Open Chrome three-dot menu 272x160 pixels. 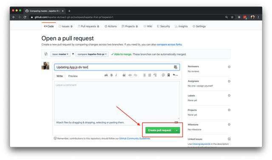(258, 17)
